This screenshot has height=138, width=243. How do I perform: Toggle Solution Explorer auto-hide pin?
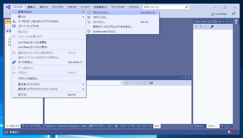tap(227, 22)
